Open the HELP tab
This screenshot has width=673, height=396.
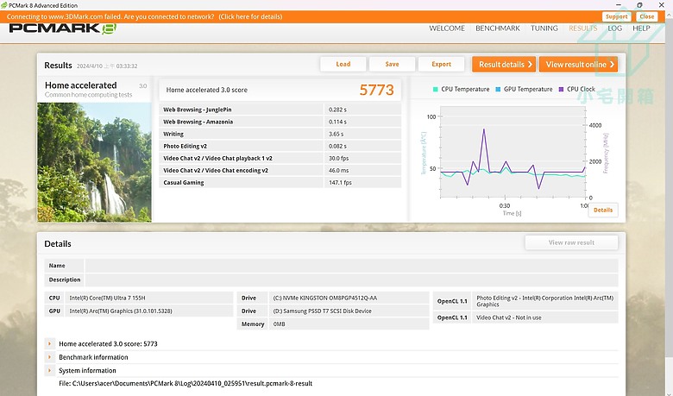641,28
